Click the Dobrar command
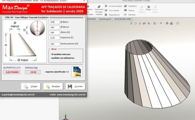This screenshot has width=195, height=120. coord(129,10)
